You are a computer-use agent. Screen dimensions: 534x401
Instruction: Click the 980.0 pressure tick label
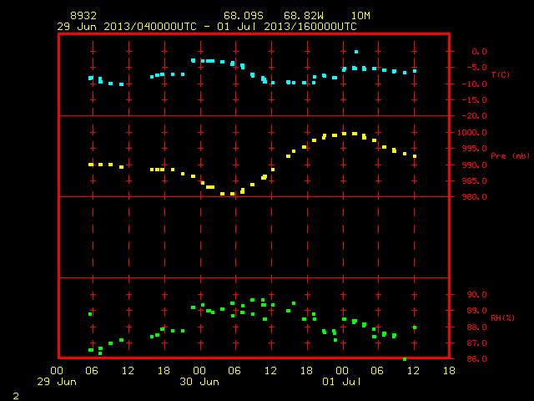[474, 197]
